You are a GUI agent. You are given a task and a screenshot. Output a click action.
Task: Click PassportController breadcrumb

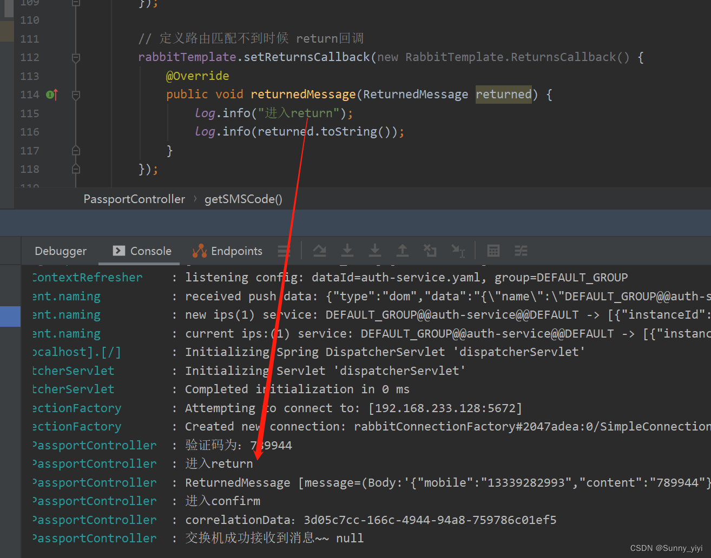[134, 199]
